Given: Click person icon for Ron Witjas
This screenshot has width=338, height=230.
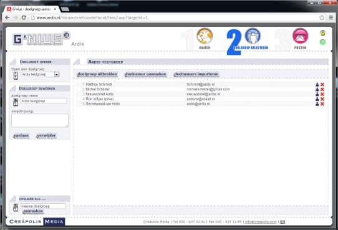Looking at the screenshot, I should point(317,99).
